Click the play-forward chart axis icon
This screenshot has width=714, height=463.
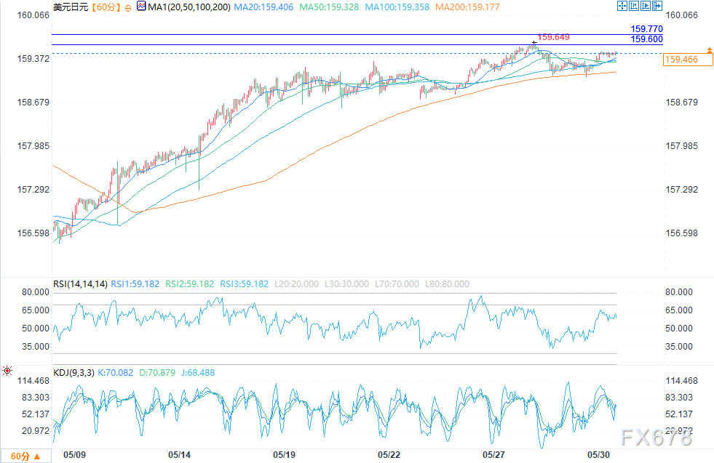pyautogui.click(x=646, y=6)
